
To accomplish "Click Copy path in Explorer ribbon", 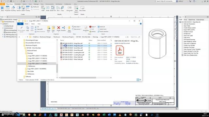I will coord(39,29).
